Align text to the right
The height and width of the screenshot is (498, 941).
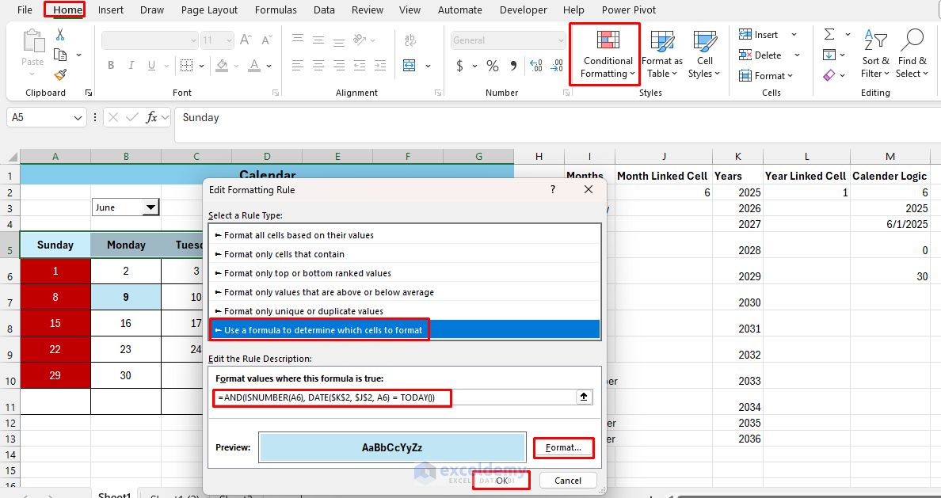coord(339,66)
